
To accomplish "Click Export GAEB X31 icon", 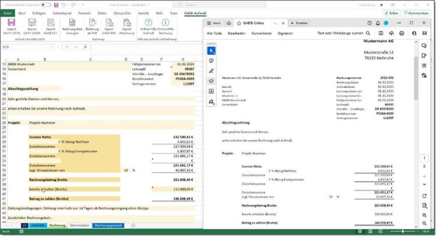I will tap(50, 26).
